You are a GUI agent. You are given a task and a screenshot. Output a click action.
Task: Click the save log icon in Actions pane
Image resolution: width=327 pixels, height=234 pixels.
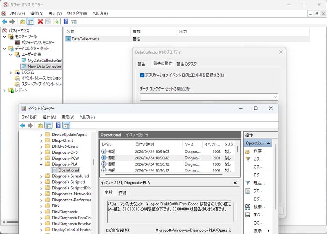pyautogui.click(x=247, y=152)
